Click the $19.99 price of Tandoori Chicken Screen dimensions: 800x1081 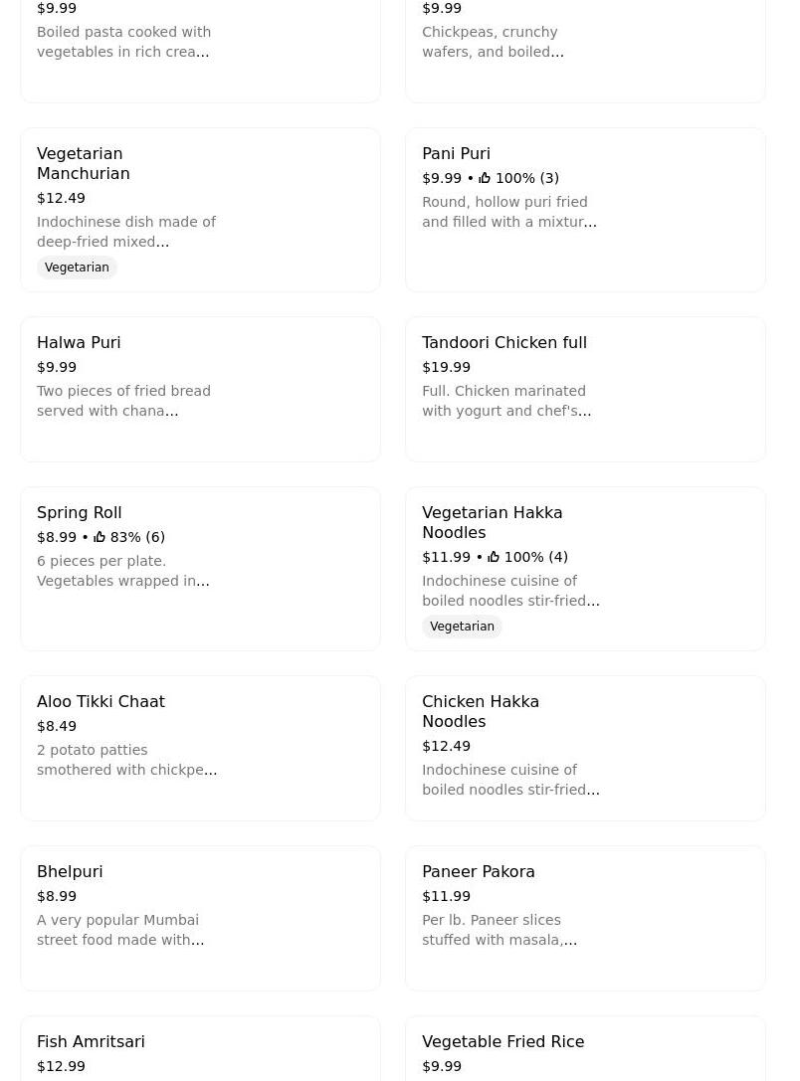(446, 367)
